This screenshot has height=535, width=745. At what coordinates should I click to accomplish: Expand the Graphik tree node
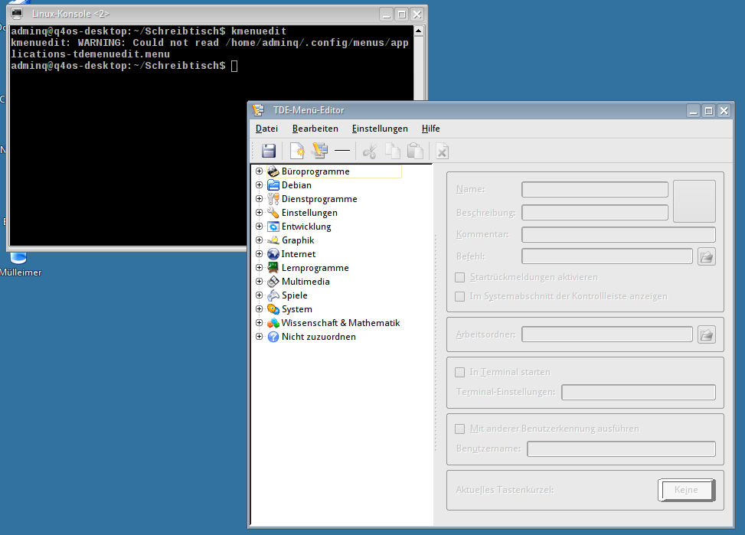click(x=259, y=240)
